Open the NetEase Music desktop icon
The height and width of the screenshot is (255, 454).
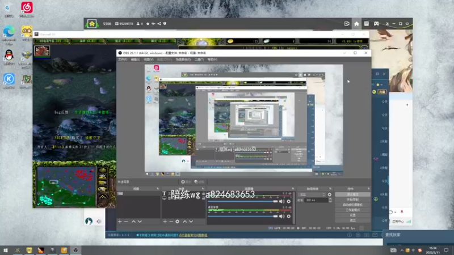(27, 10)
